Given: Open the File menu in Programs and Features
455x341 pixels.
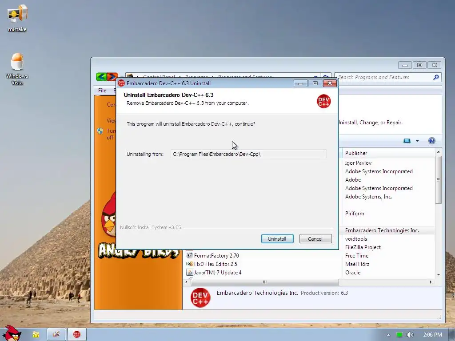Looking at the screenshot, I should [x=102, y=91].
